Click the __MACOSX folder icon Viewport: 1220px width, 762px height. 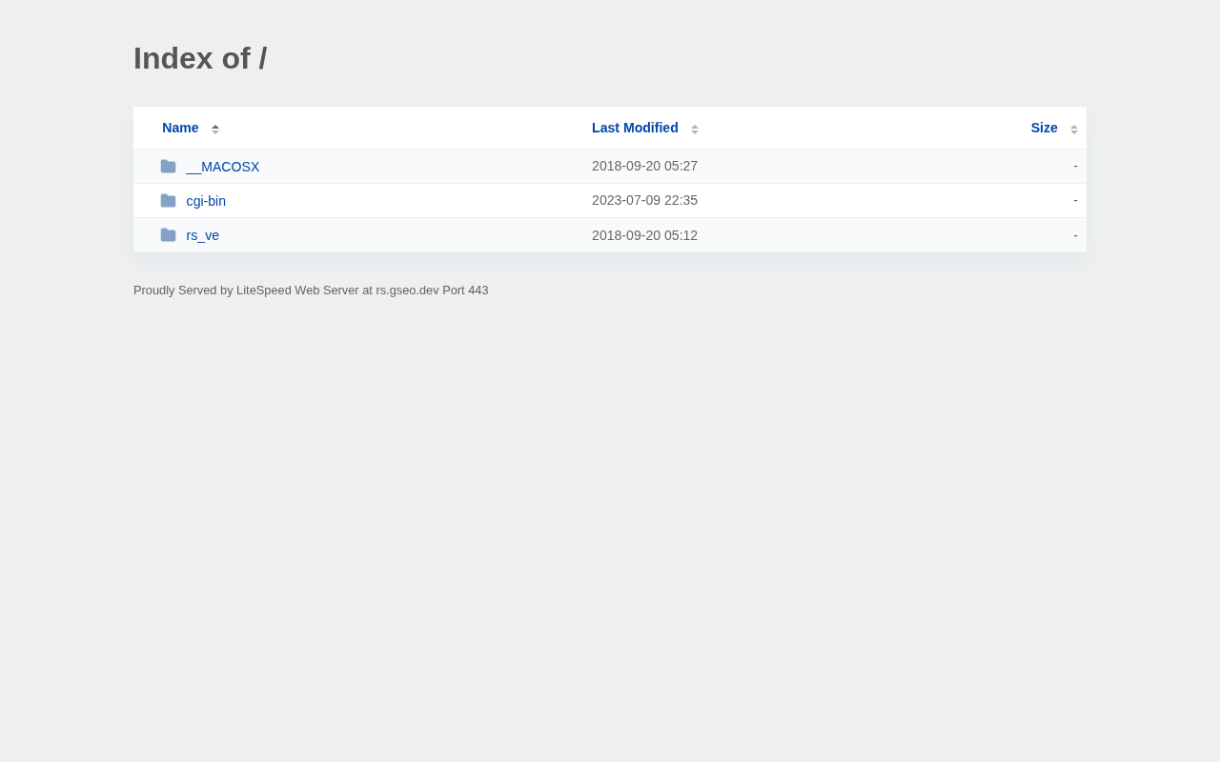[x=168, y=167]
